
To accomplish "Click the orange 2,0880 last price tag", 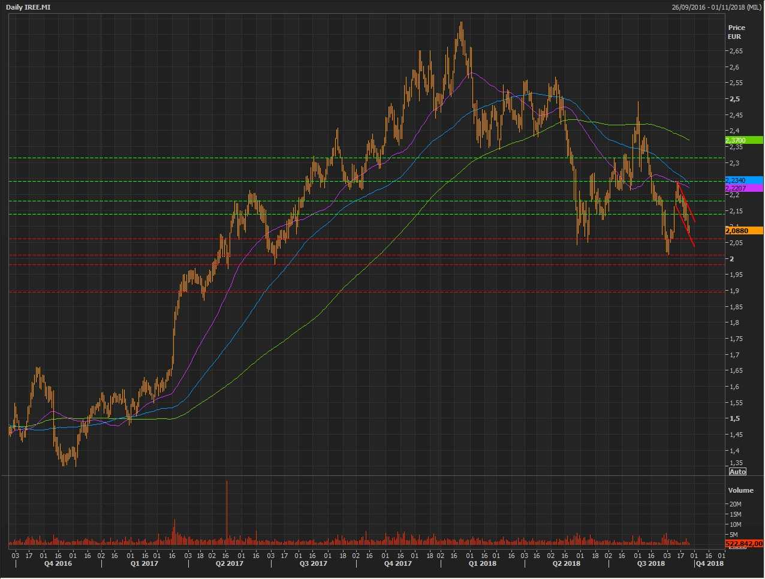I will pyautogui.click(x=743, y=231).
